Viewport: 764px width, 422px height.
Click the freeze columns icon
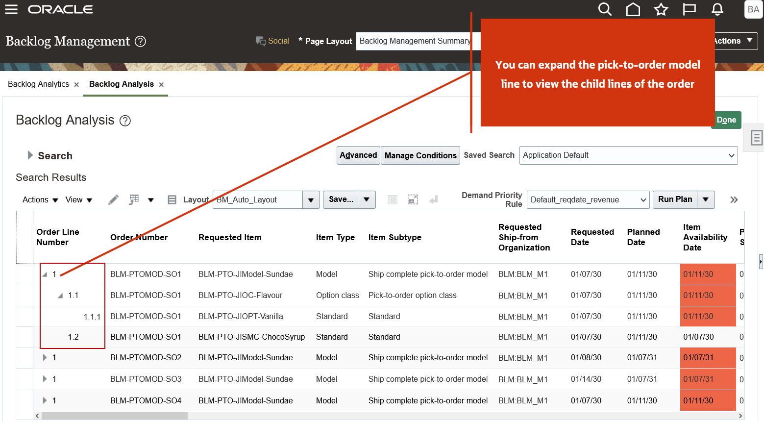click(393, 199)
